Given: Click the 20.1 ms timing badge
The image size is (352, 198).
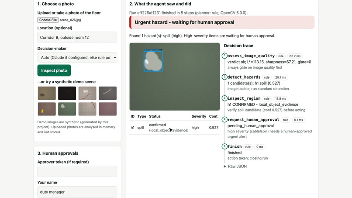Looking at the screenshot, I should (281, 77).
